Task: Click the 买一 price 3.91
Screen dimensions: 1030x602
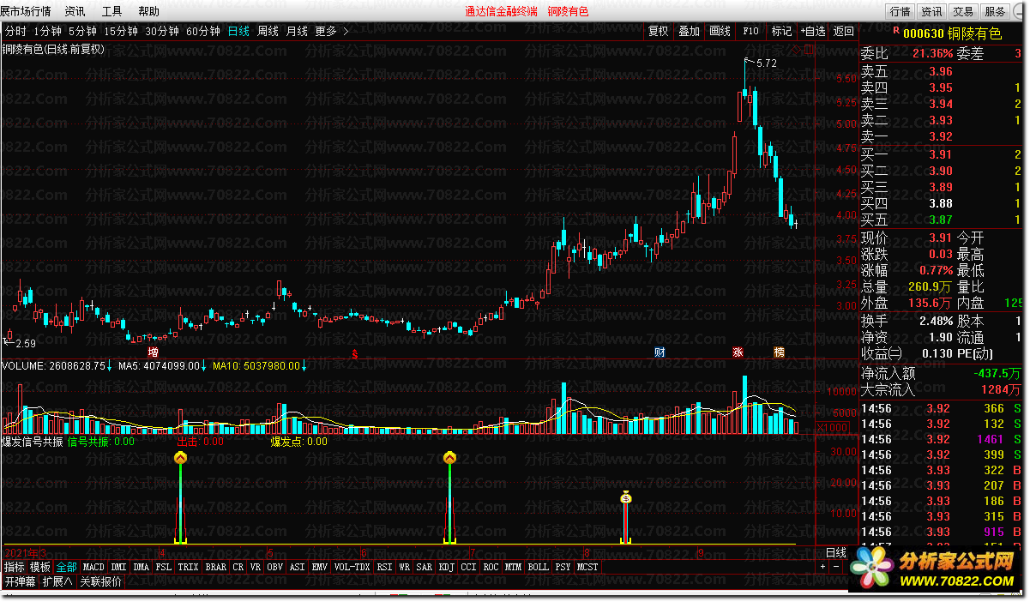Action: click(x=940, y=154)
